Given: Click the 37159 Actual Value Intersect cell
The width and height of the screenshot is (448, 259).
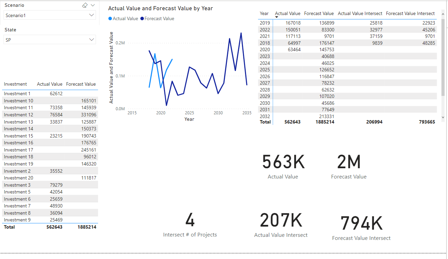Looking at the screenshot, I should point(376,36).
